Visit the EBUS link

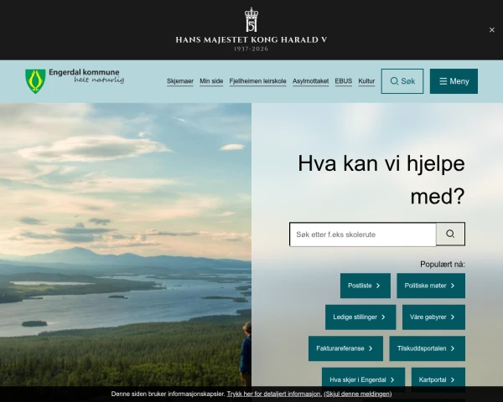click(x=343, y=81)
